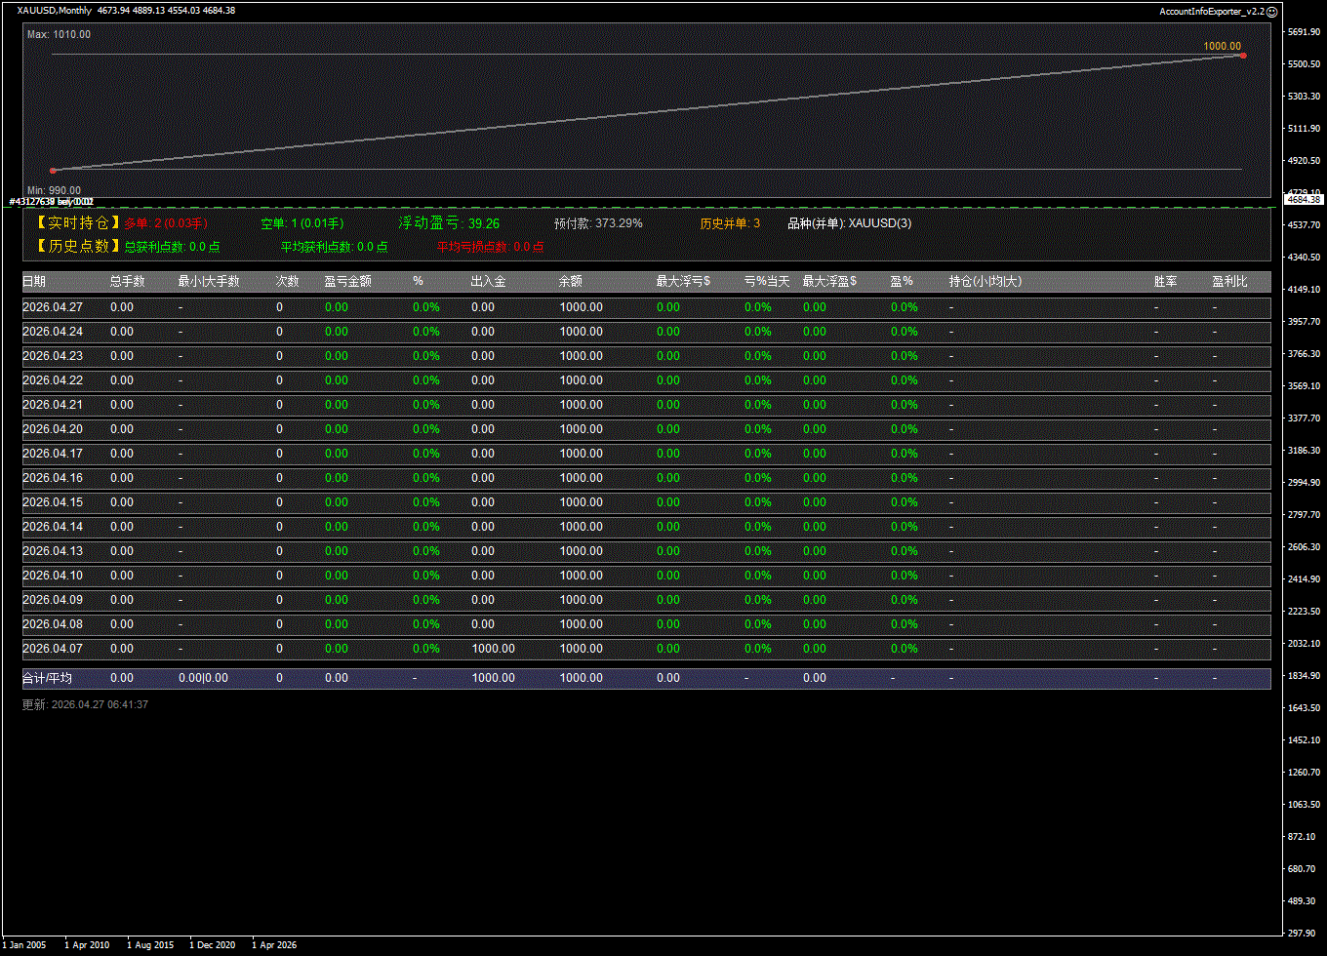Screen dimensions: 1327x956
Task: Select the 2026.04.27 date row
Action: pyautogui.click(x=53, y=307)
